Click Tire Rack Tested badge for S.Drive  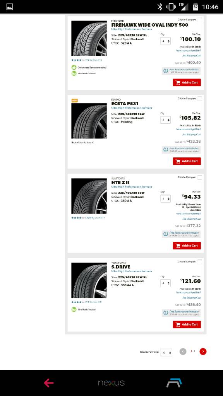74,309
